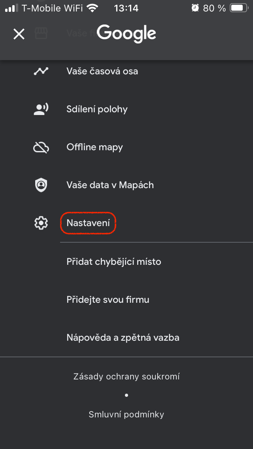Open Sdílení polohy menu item
This screenshot has height=449, width=253.
97,109
